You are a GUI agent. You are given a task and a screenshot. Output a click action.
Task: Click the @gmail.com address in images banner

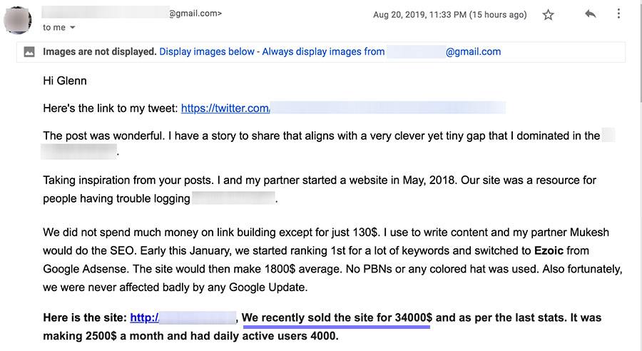(474, 51)
